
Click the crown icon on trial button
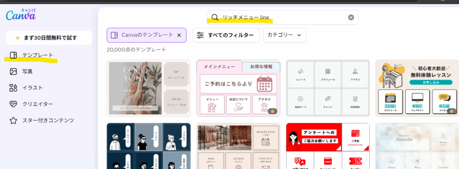[18, 38]
